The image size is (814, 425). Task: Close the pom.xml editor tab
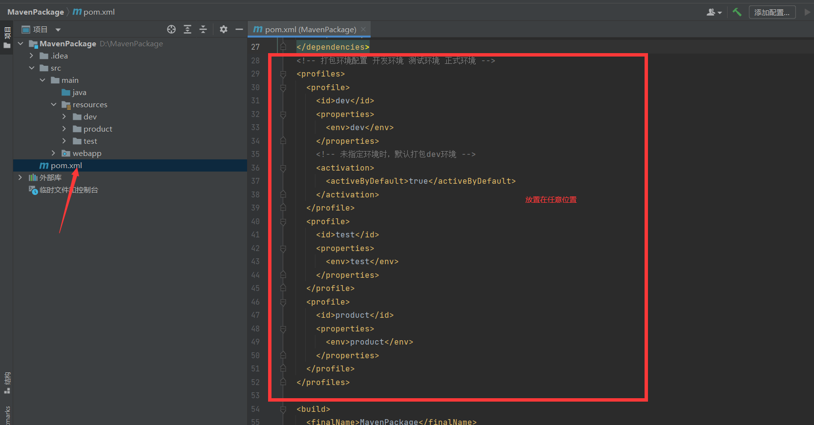(x=363, y=29)
